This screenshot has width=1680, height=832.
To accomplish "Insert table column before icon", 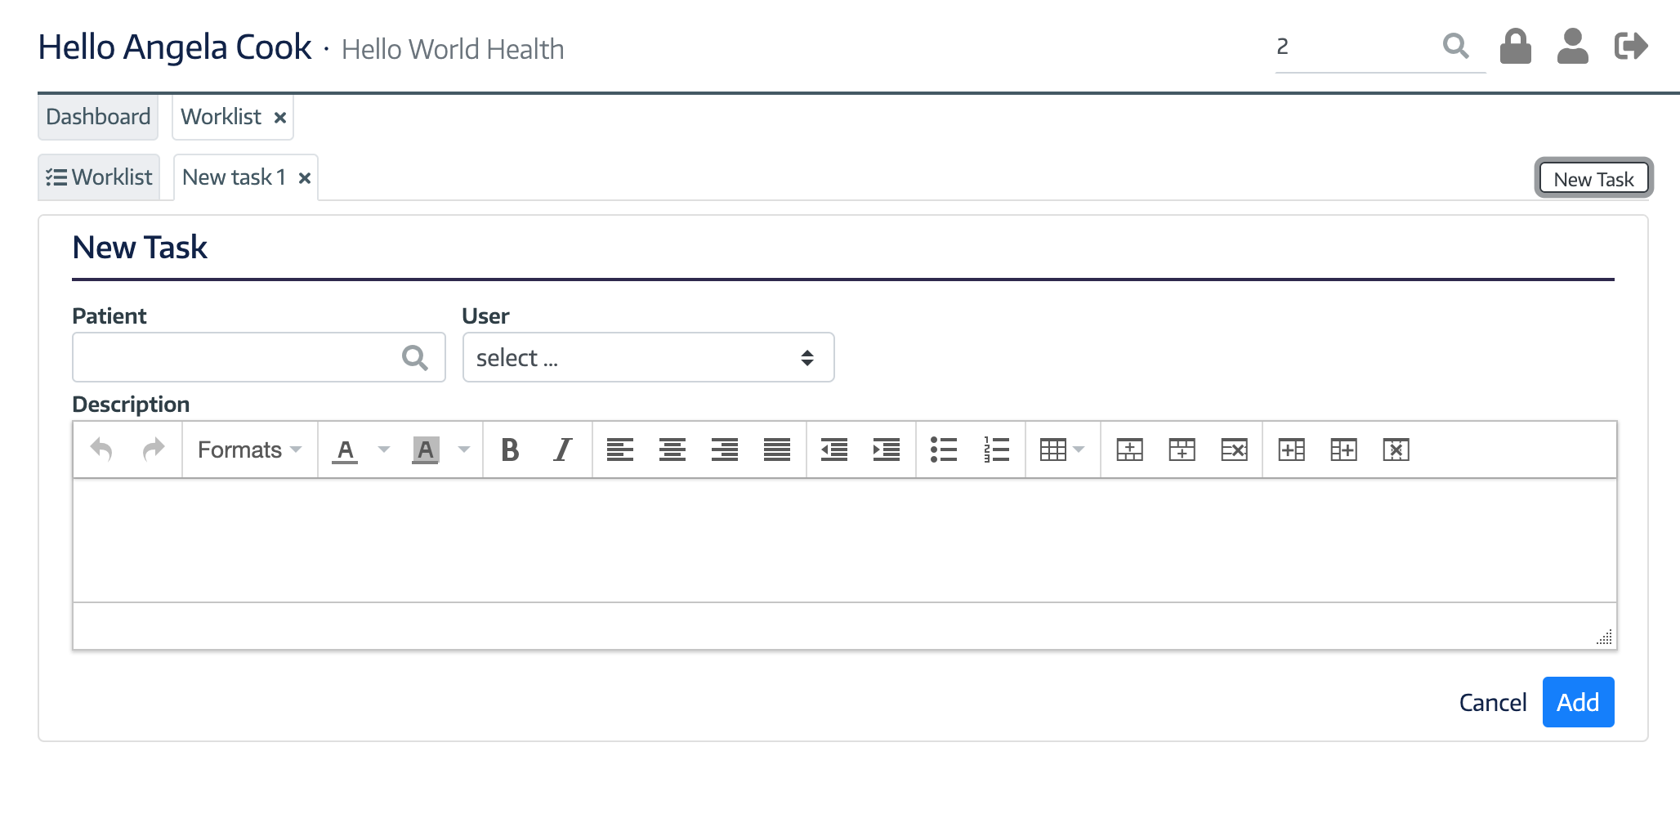I will point(1291,450).
